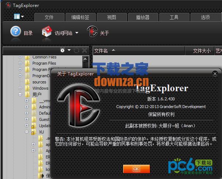This screenshot has width=222, height=179.
Task: Select the XU folder label
Action: click(42, 132)
